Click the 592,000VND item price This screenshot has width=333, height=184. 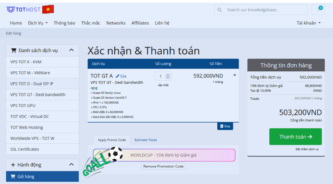(208, 76)
